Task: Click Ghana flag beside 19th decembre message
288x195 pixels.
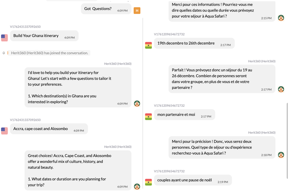Action: 148,45
